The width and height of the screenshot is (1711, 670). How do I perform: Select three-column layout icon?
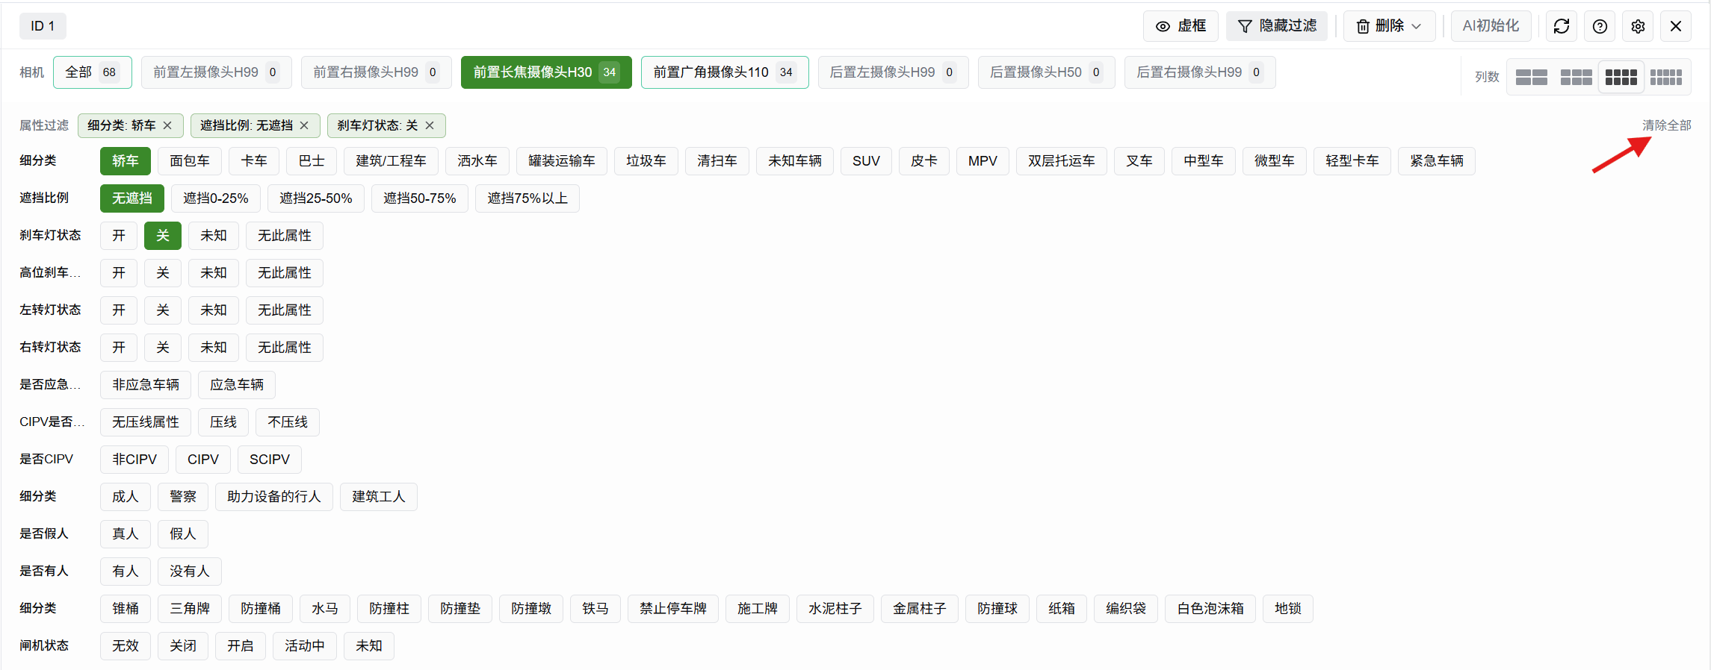coord(1576,77)
